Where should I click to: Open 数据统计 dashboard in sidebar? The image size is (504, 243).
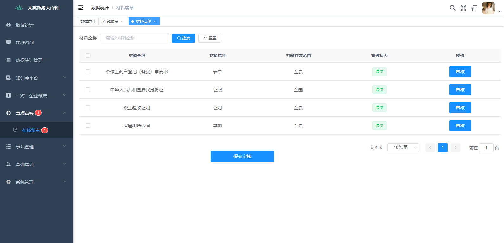24,25
